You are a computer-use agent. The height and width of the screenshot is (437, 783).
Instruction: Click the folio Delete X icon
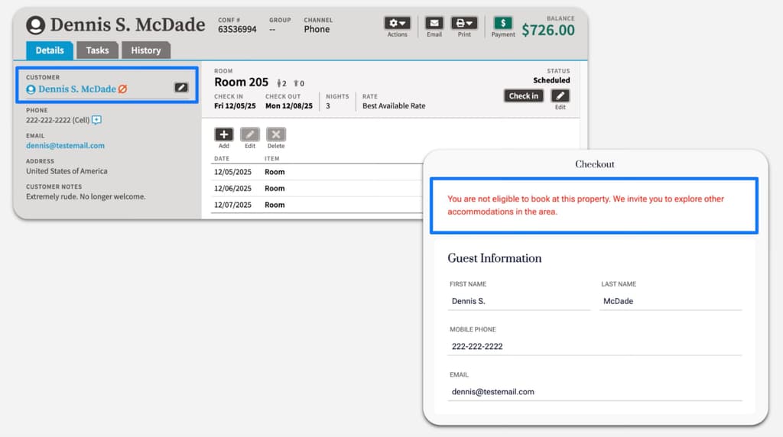[275, 134]
